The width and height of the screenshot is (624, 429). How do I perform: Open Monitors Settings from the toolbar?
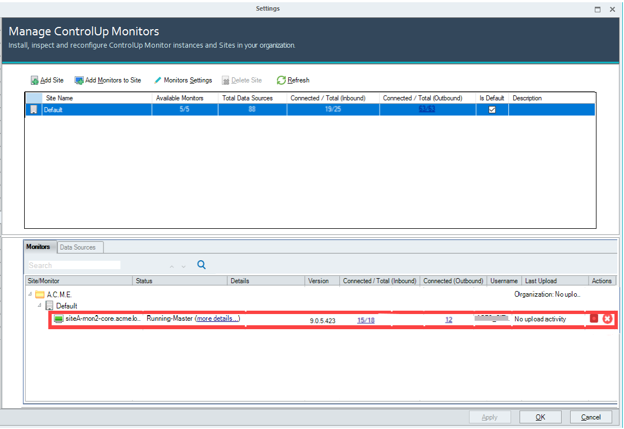pyautogui.click(x=183, y=80)
